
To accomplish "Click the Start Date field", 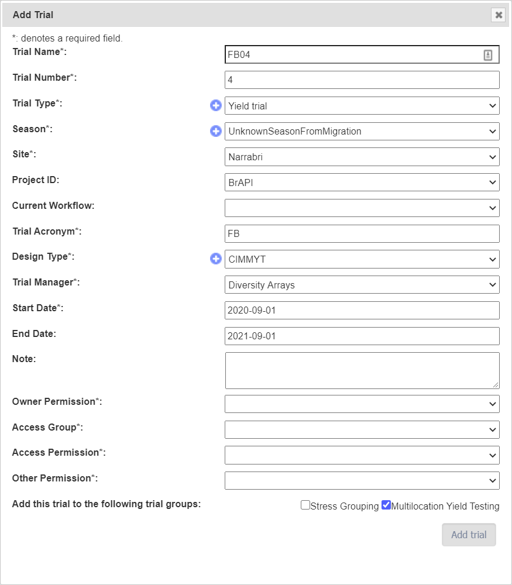I will click(x=362, y=310).
